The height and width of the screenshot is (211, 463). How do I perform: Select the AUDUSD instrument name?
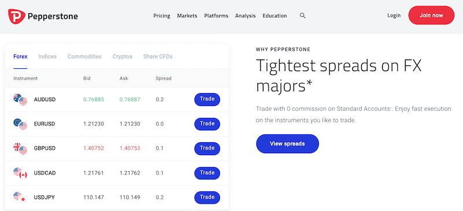point(45,100)
